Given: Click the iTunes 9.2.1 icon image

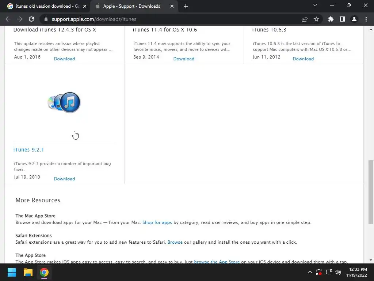Looking at the screenshot, I should pyautogui.click(x=64, y=102).
